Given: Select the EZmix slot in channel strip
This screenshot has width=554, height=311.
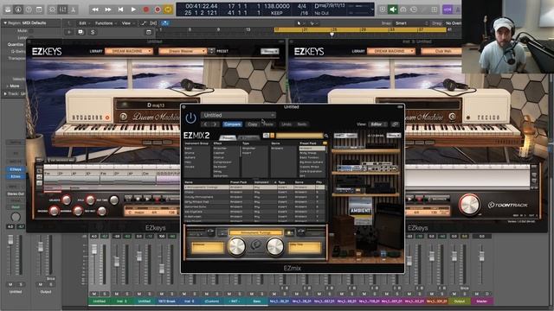Looking at the screenshot, I should pyautogui.click(x=16, y=176).
